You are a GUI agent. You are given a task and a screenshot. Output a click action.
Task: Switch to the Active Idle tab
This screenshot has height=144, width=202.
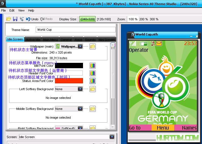pos(33,39)
